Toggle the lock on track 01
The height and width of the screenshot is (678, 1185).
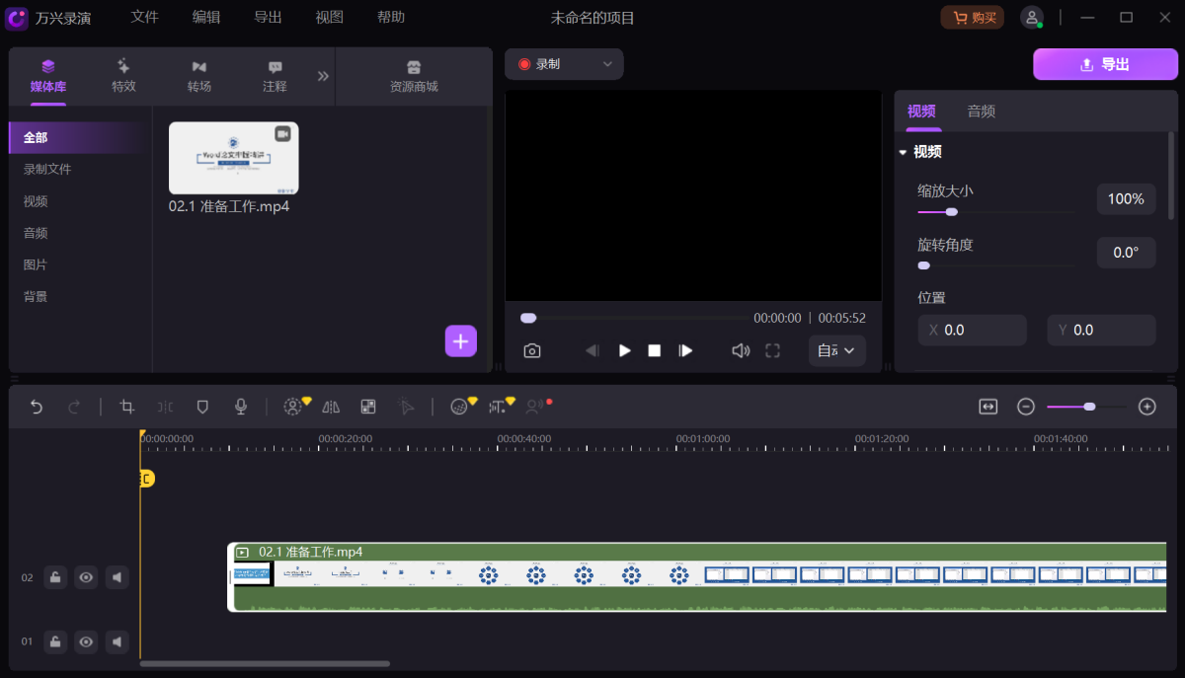[x=55, y=641]
